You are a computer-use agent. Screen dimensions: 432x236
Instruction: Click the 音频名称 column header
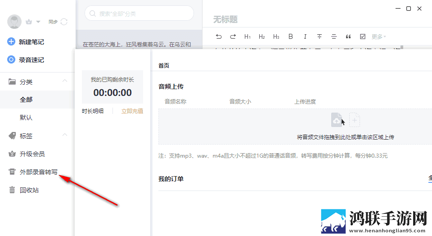(175, 101)
